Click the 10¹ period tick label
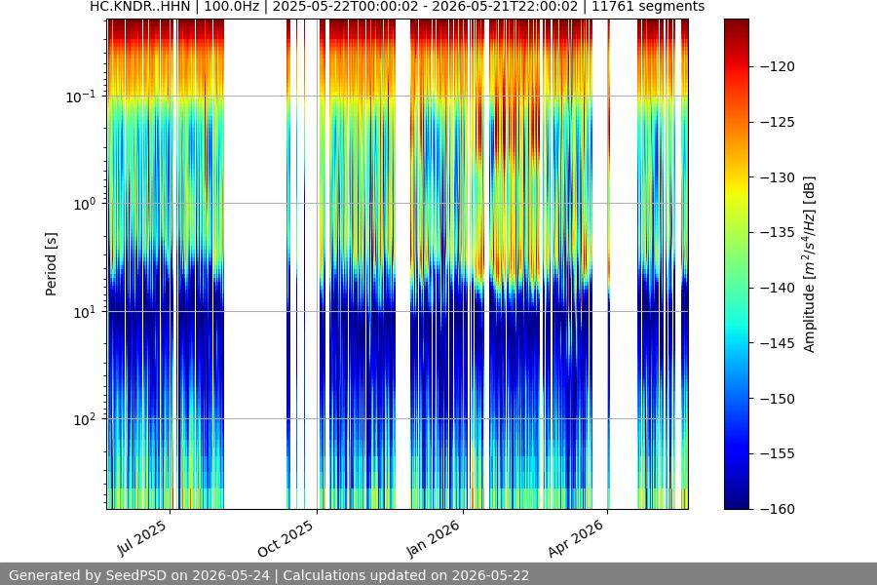 (x=84, y=312)
